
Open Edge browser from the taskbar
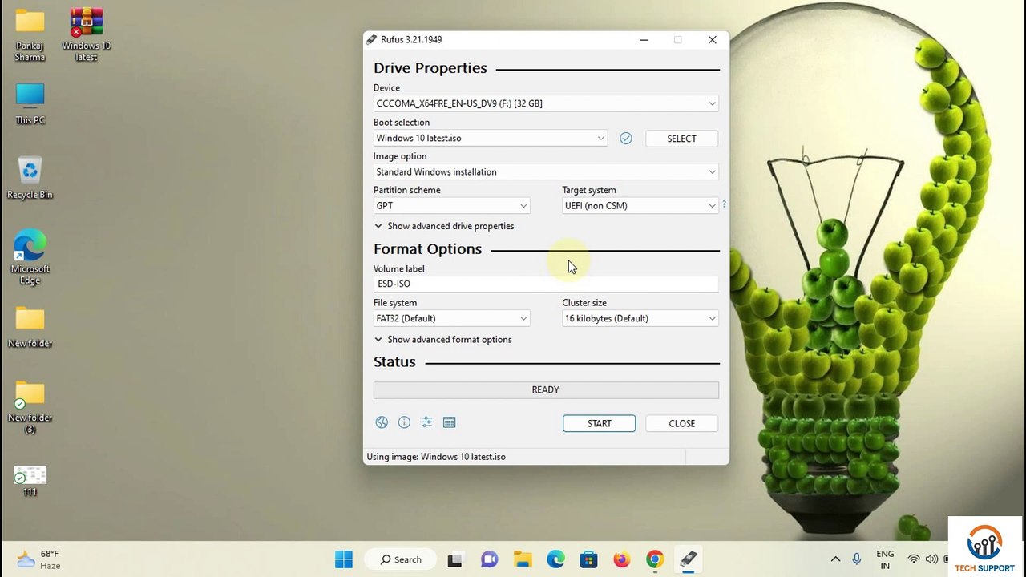(555, 559)
